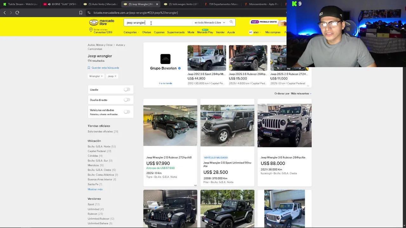Viewport: 406px width, 228px height.
Task: Click the location pin icon by Cervantes 1269
Action: (91, 30)
